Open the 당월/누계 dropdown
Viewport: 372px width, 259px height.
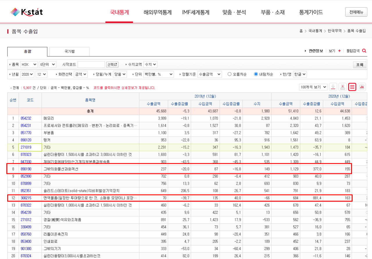tap(120, 74)
